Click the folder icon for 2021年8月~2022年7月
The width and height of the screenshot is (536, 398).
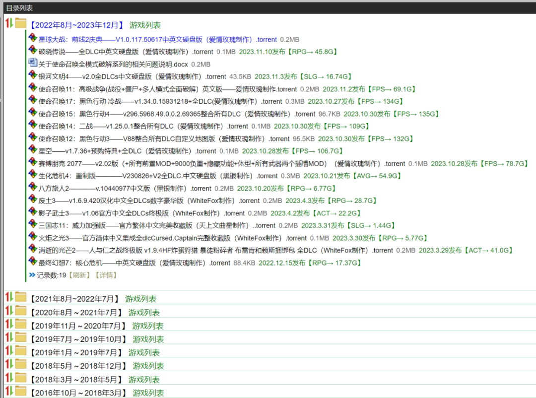point(20,298)
